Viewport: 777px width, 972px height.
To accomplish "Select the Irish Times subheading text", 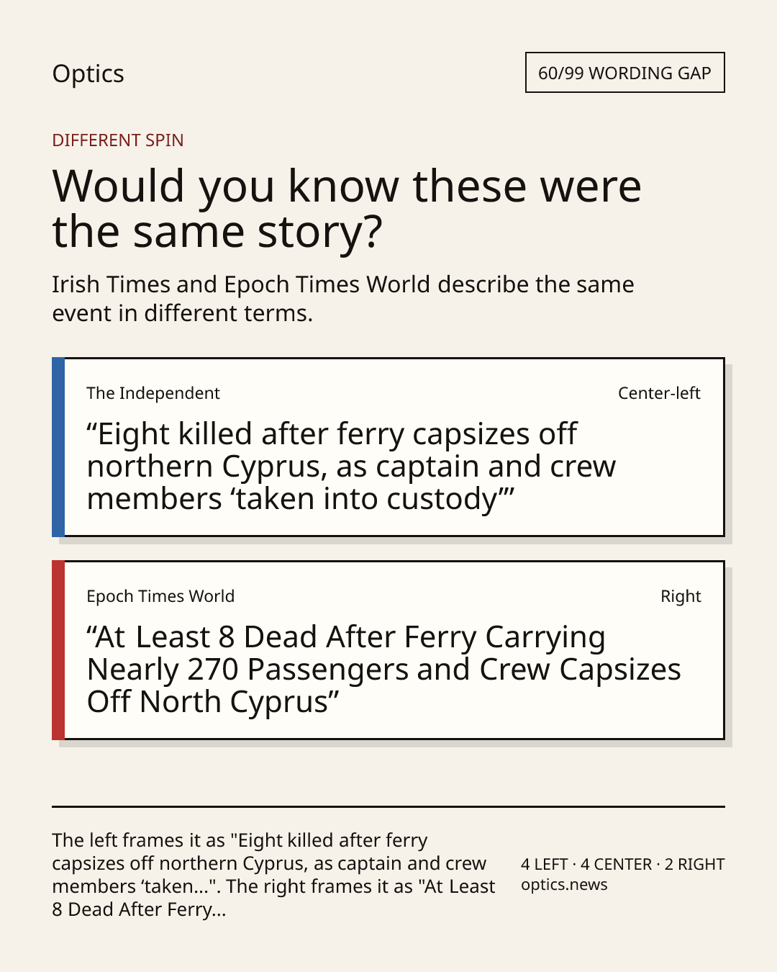I will [342, 299].
